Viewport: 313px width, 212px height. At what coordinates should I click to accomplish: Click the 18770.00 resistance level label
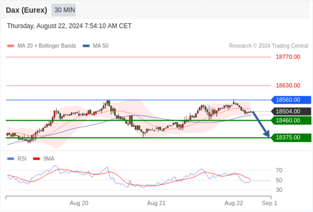288,57
